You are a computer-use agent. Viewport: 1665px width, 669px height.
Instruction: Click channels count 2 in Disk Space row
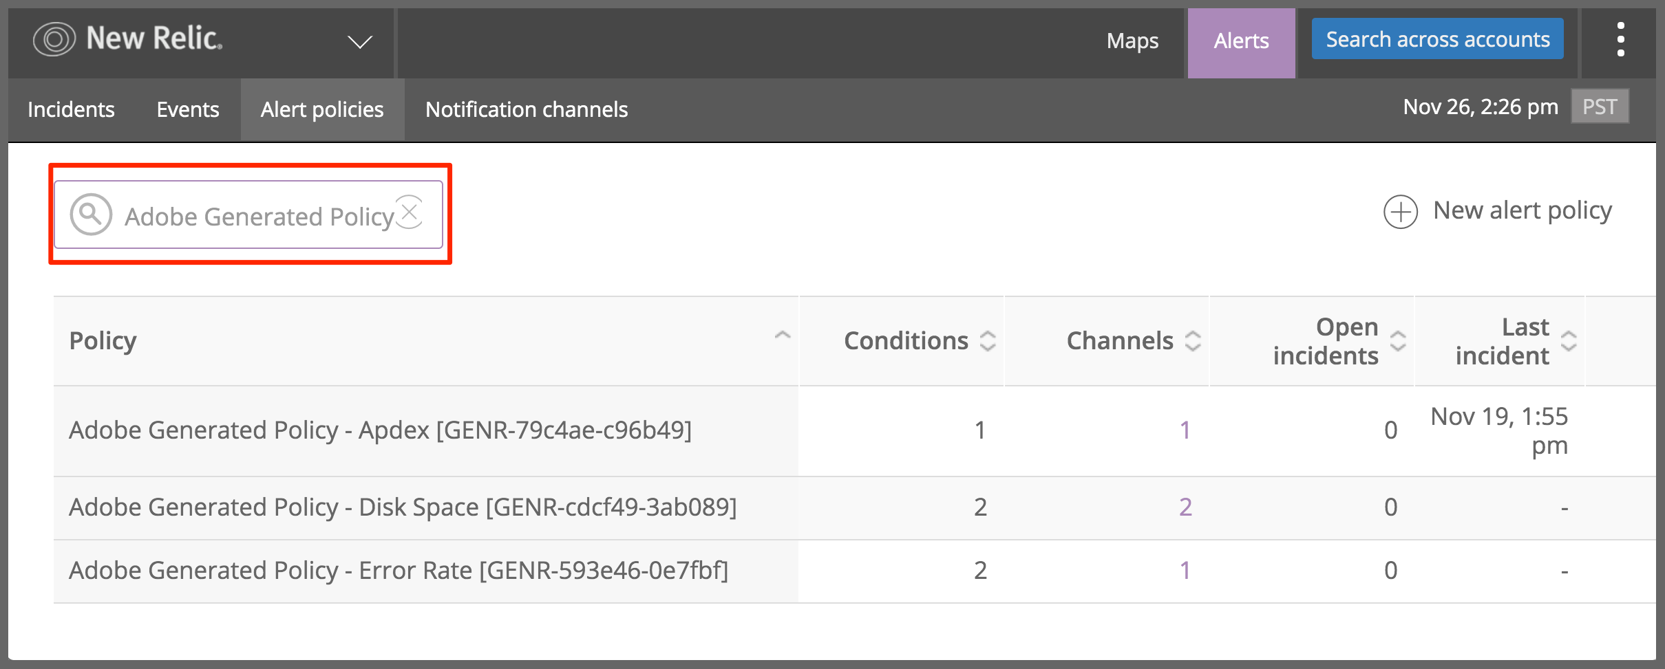click(x=1185, y=507)
